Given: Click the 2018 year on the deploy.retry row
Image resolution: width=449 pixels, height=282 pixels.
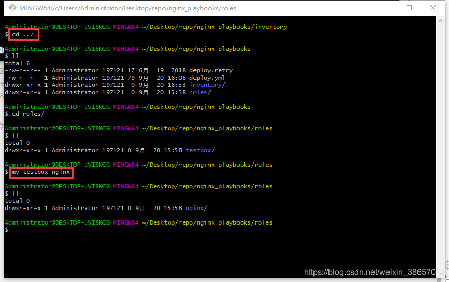Looking at the screenshot, I should pyautogui.click(x=178, y=70).
